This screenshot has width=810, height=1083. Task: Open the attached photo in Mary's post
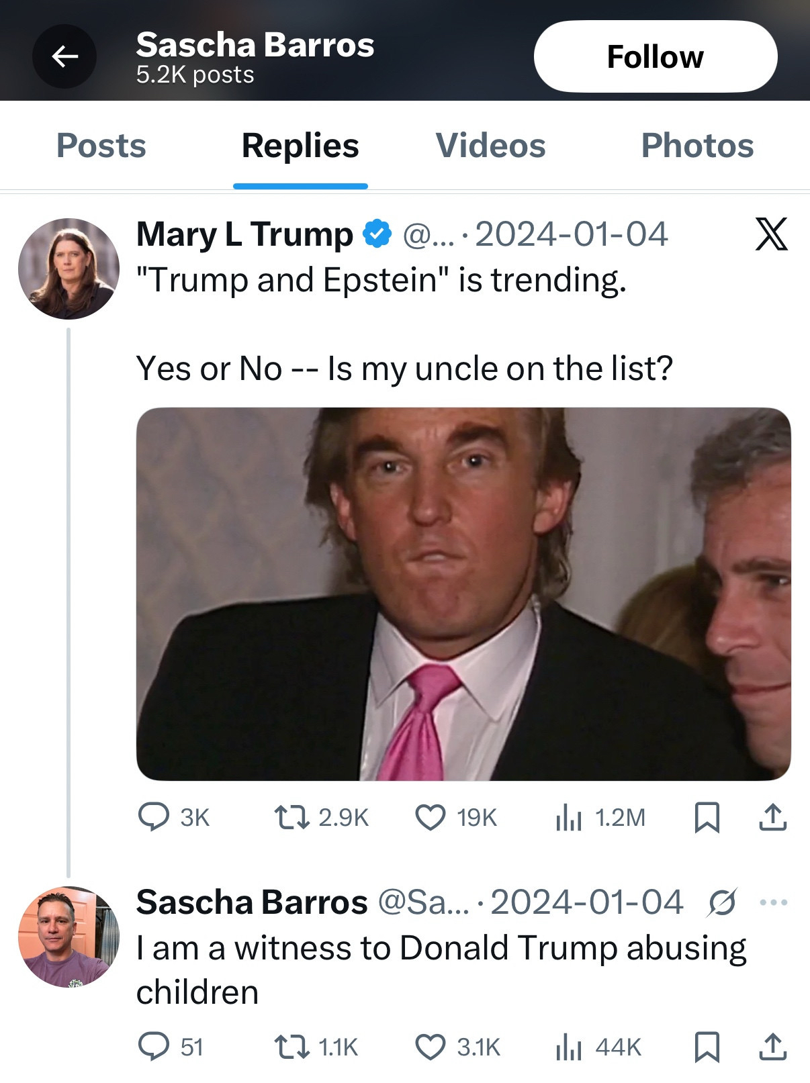click(x=463, y=594)
